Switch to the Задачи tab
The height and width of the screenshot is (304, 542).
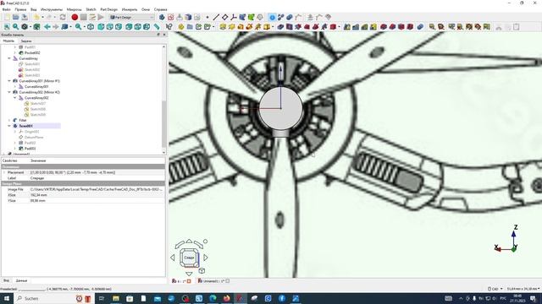click(x=26, y=41)
